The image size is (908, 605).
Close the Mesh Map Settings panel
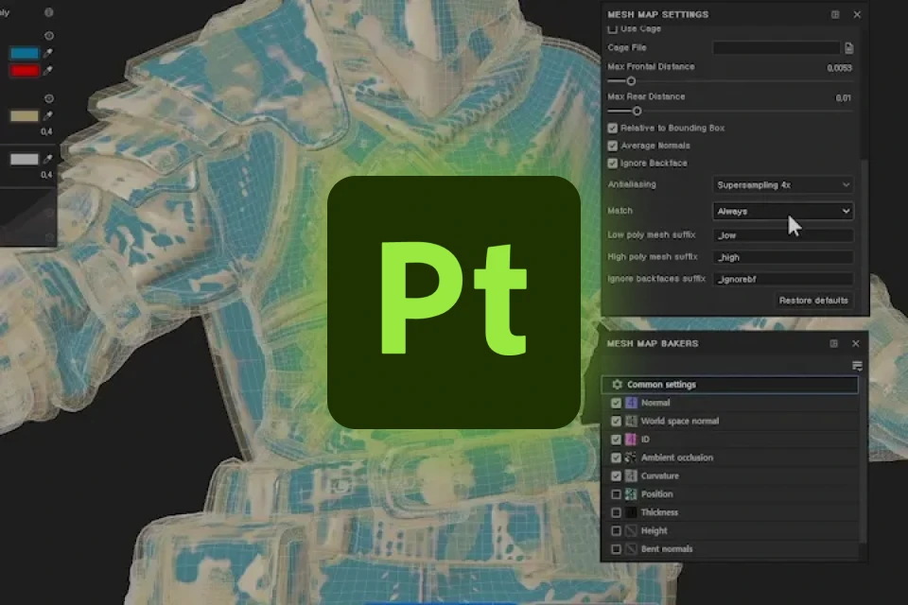point(857,14)
